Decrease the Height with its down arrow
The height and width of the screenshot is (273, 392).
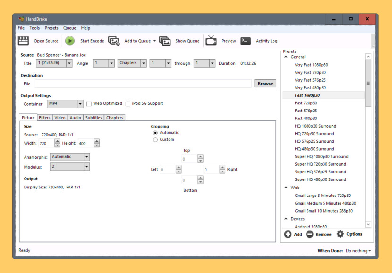click(x=97, y=145)
